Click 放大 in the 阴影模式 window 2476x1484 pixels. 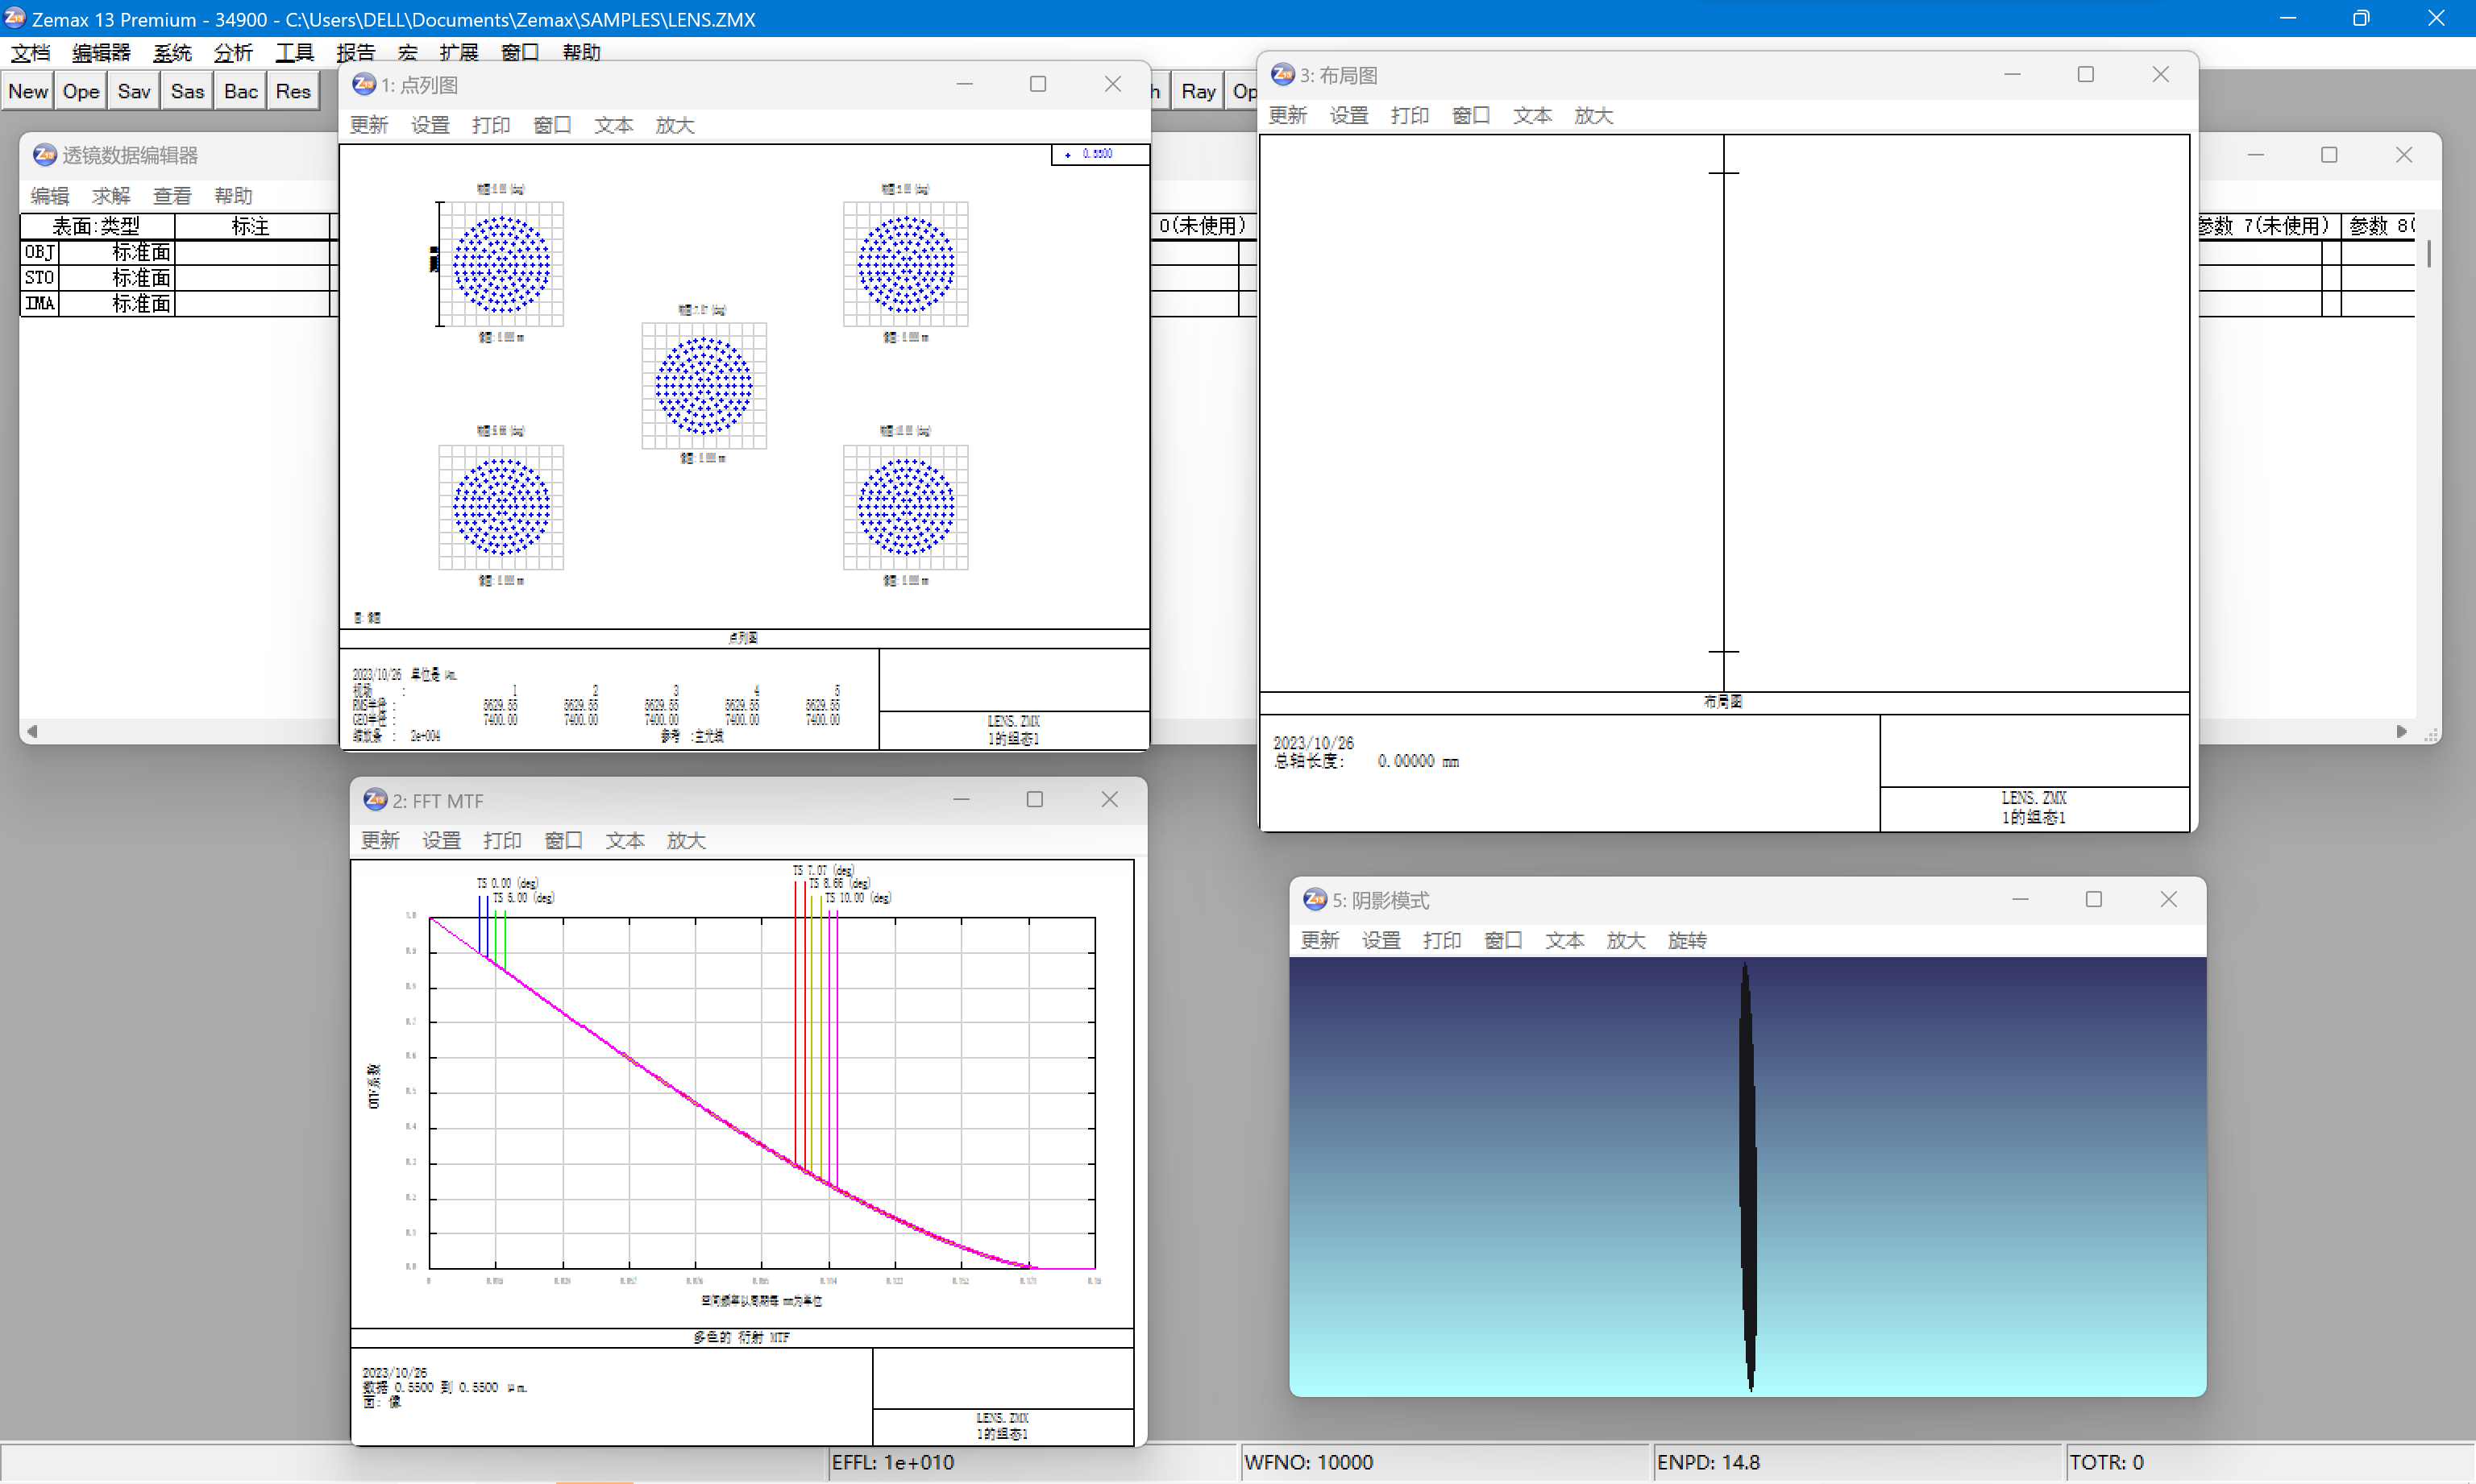tap(1626, 940)
